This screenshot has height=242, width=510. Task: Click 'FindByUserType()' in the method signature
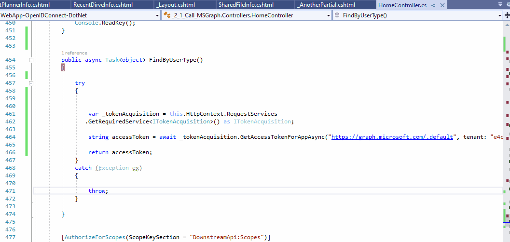(x=176, y=60)
